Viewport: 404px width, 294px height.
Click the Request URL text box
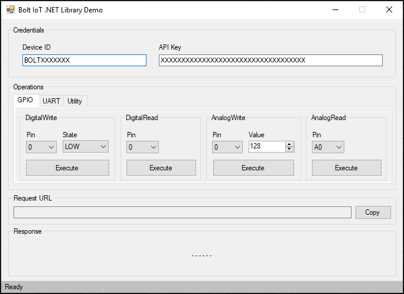tap(183, 212)
